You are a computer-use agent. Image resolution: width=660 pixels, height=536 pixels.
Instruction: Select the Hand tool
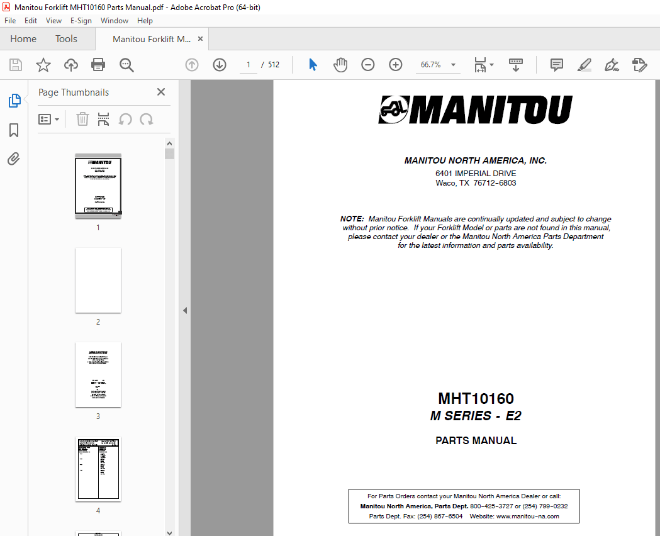click(340, 65)
